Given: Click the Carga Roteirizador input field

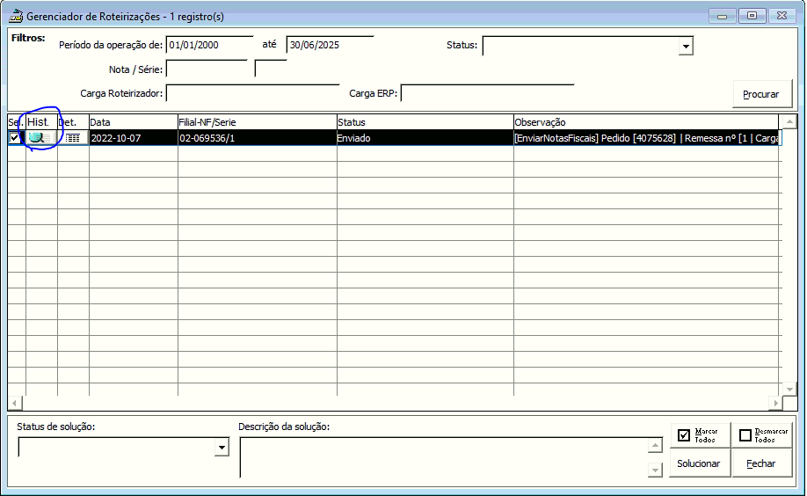Looking at the screenshot, I should coord(252,93).
